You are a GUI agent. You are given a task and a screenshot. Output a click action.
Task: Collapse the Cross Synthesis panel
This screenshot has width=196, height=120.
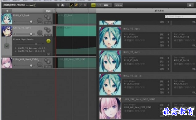48,54
